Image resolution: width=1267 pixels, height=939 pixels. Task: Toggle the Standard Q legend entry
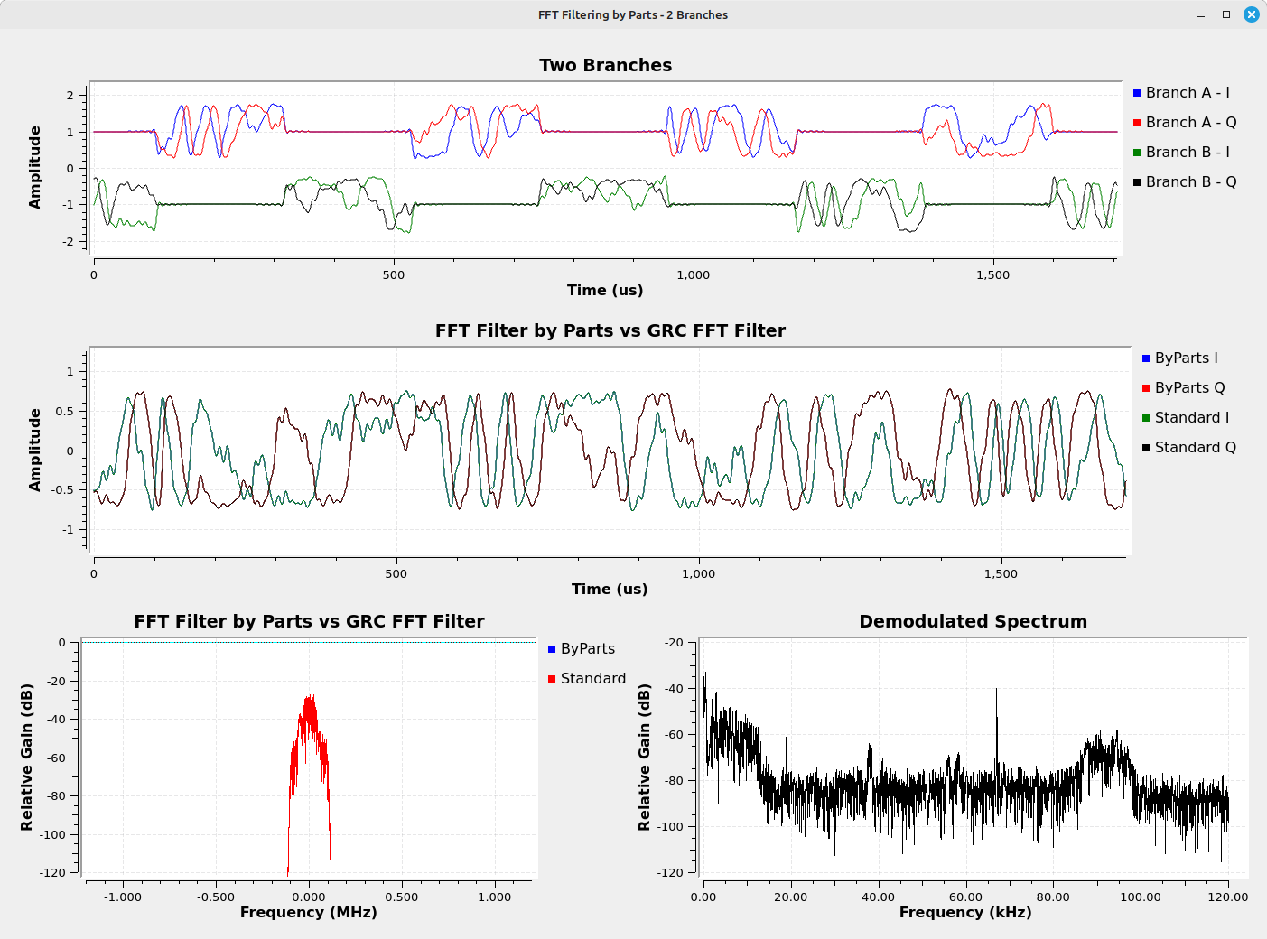[x=1194, y=448]
